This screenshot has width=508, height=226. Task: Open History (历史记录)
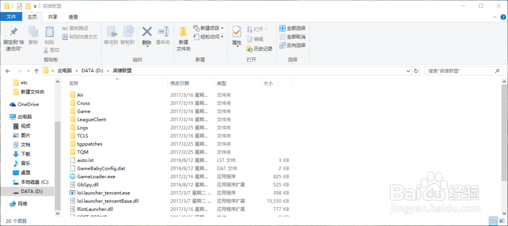(260, 49)
